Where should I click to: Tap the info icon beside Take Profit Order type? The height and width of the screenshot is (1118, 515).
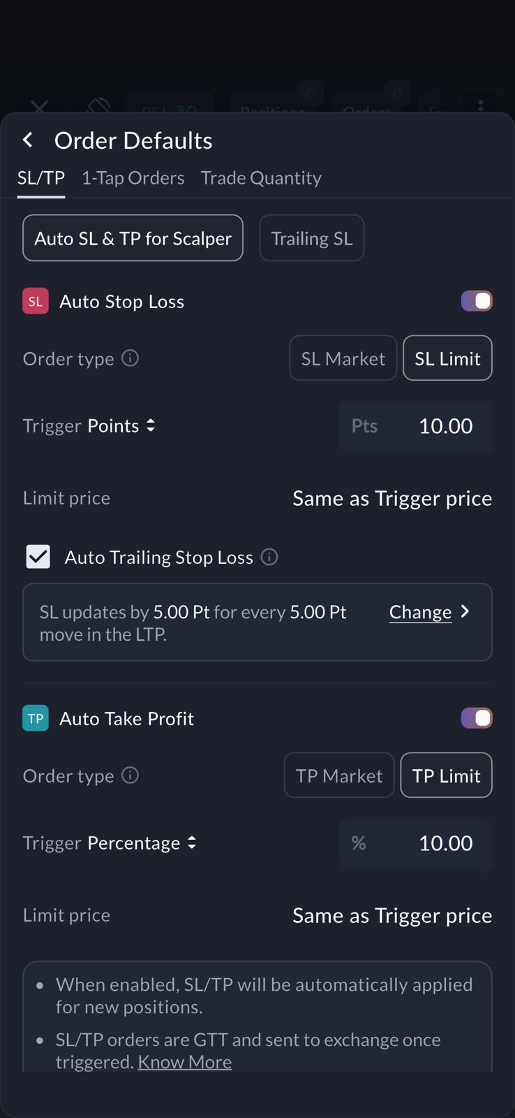pyautogui.click(x=130, y=776)
